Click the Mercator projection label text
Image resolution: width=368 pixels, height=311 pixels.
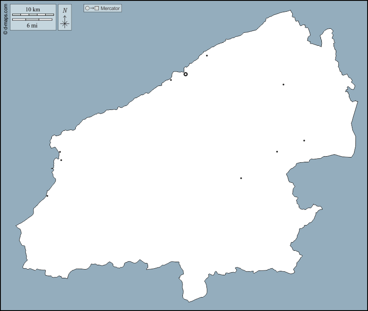[x=110, y=8]
